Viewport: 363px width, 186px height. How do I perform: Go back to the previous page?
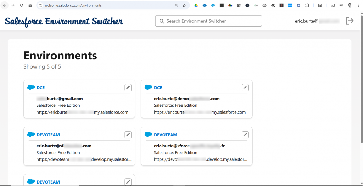point(4,5)
